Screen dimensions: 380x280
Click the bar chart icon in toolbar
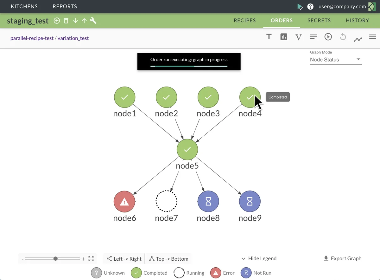pos(284,37)
